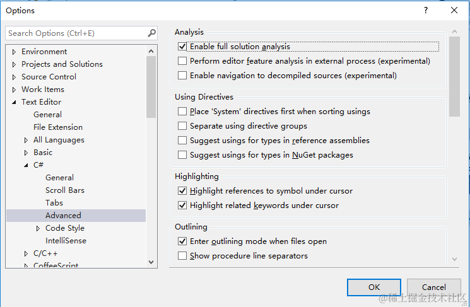Expand the Code Style node

click(38, 229)
